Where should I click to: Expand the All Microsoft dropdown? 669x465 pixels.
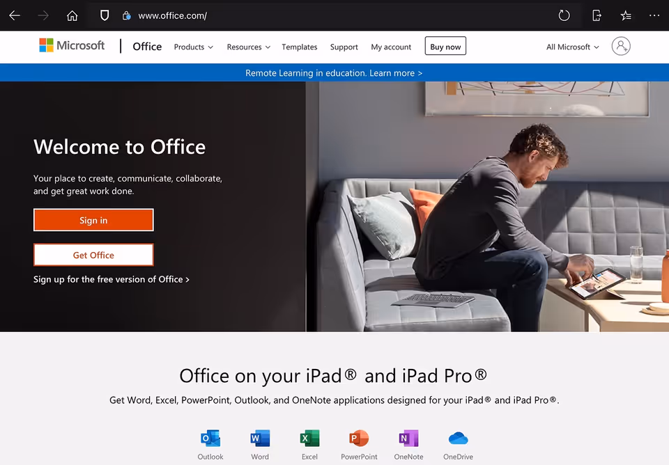coord(573,47)
